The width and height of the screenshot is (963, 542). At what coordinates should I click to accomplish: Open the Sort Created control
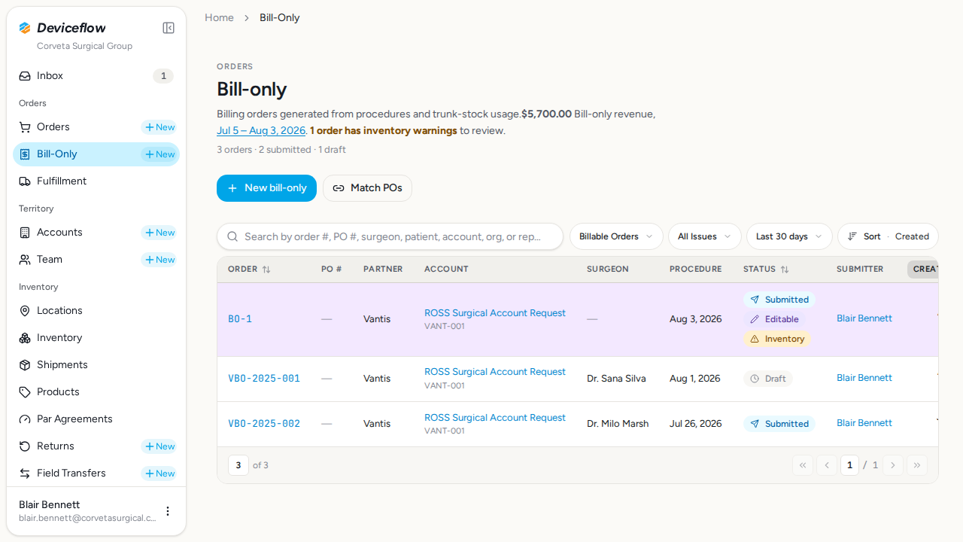(x=888, y=236)
